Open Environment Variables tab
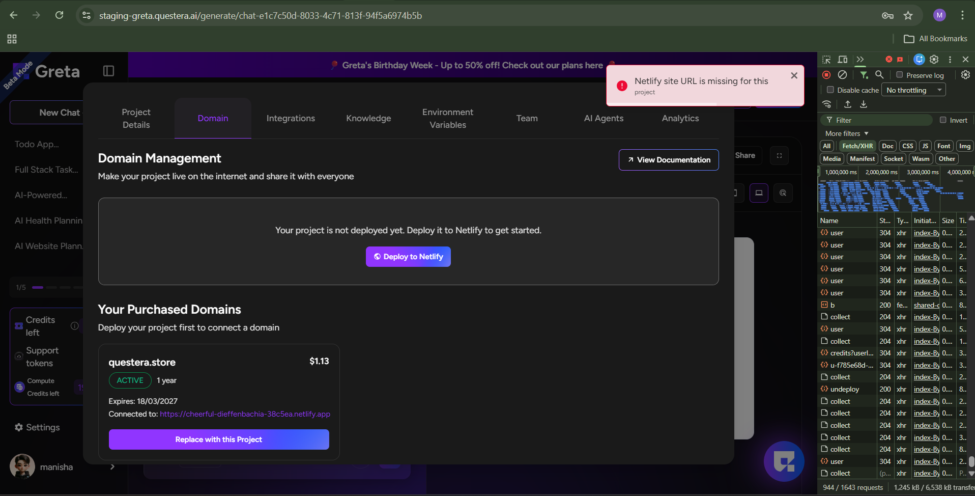 [448, 118]
